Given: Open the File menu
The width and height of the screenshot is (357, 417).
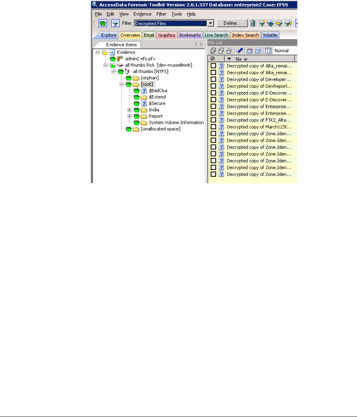Looking at the screenshot, I should tap(98, 14).
